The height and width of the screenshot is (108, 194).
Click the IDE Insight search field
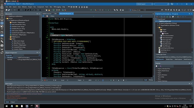tap(162, 4)
